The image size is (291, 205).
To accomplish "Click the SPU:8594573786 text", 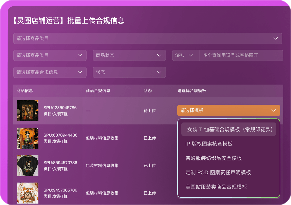I will 60,163.
